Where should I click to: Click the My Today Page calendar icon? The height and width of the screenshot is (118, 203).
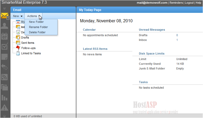click(18, 22)
